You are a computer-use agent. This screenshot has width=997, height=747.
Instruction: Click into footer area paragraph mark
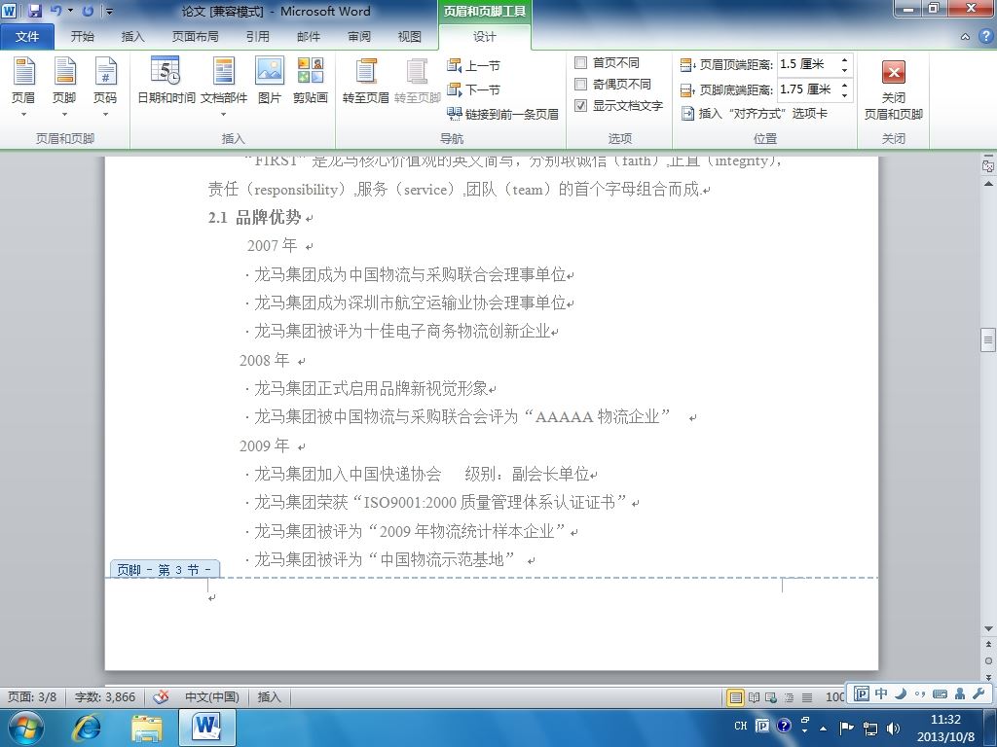click(211, 598)
